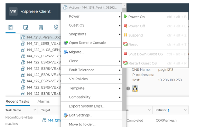
Task: Open the Task Name column dropdown
Action: click(x=35, y=110)
